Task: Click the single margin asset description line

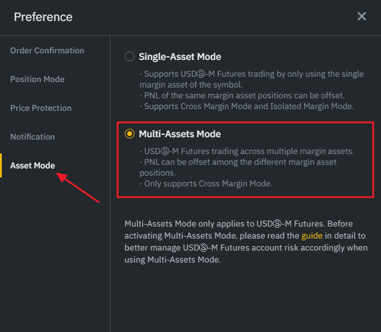Action: tap(252, 79)
